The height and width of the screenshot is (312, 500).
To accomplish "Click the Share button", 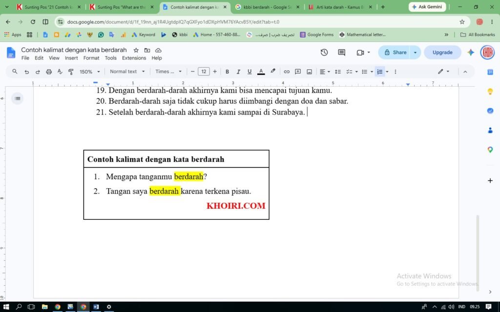I will (x=396, y=53).
